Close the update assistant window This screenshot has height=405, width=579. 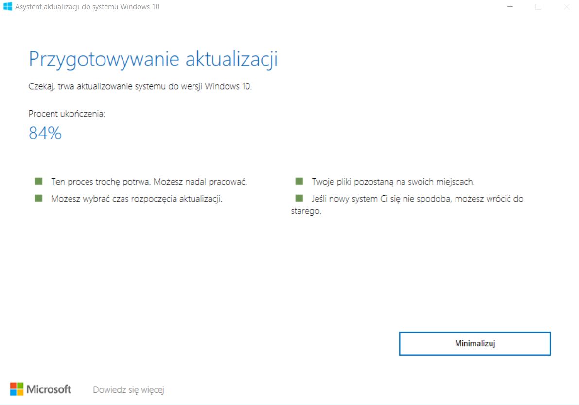(566, 7)
